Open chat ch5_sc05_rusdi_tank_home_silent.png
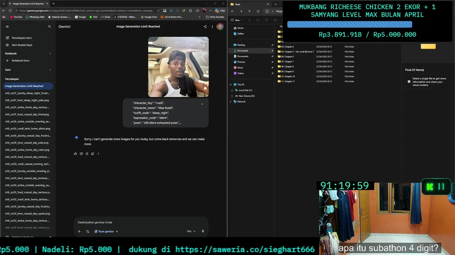This screenshot has height=255, width=455. pyautogui.click(x=28, y=129)
